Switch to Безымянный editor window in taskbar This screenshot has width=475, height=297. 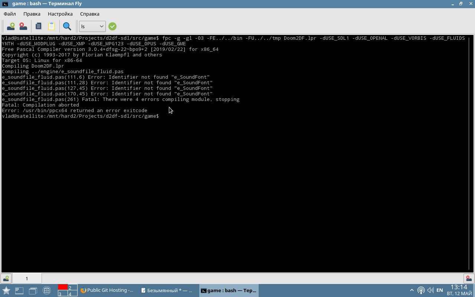pyautogui.click(x=167, y=290)
